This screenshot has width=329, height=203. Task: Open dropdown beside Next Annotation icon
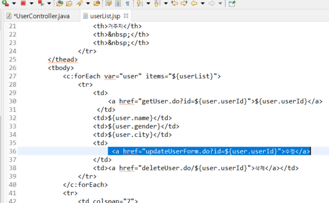148,3
